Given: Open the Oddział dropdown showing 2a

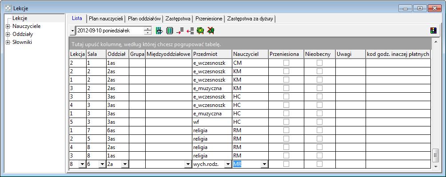Looking at the screenshot, I should click(x=125, y=164).
